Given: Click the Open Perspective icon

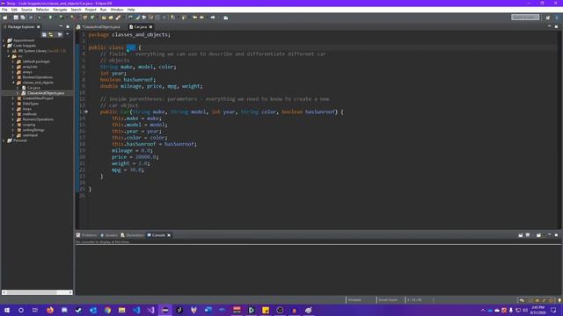Looking at the screenshot, I should pyautogui.click(x=548, y=18).
